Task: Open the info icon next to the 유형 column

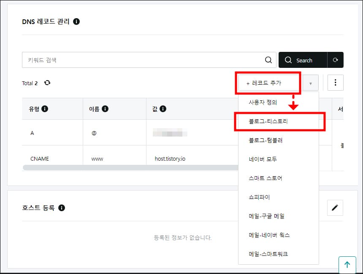Action: [46, 108]
